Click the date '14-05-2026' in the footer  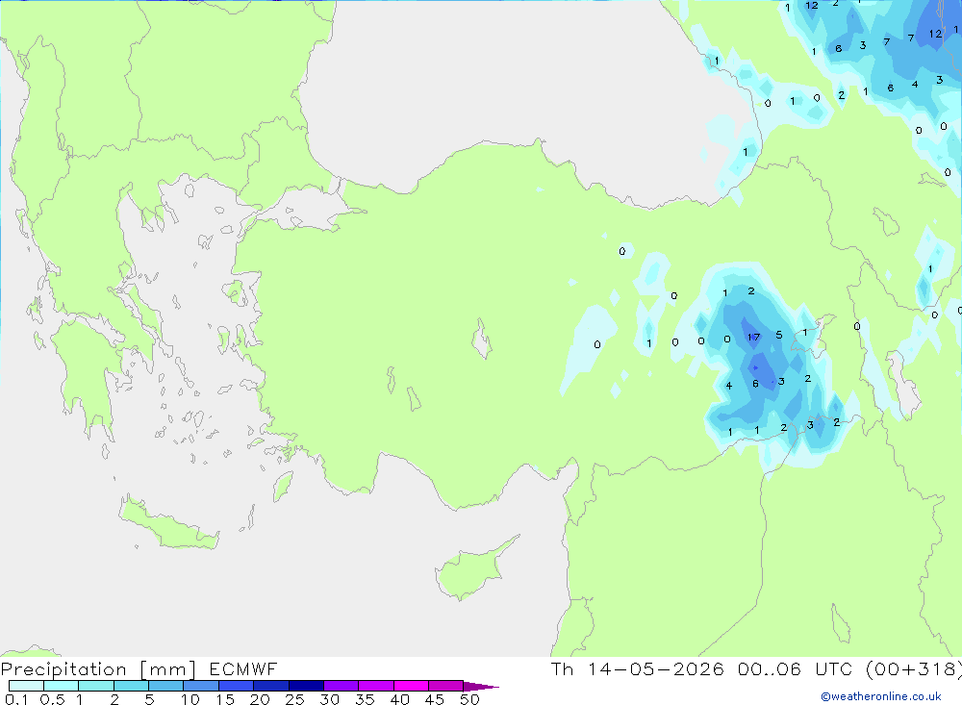[655, 668]
